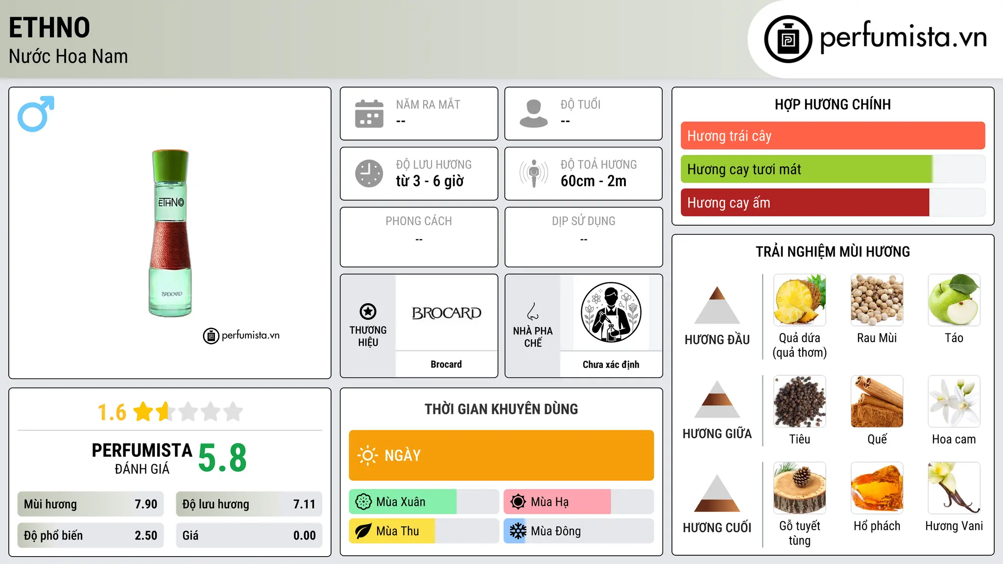Screen dimensions: 1003x564
Task: Click the HỢP HƯƠNG CHÍNH heading
Action: 833,104
